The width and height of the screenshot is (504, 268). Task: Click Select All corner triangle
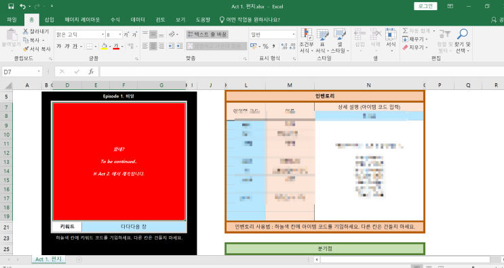[8, 85]
